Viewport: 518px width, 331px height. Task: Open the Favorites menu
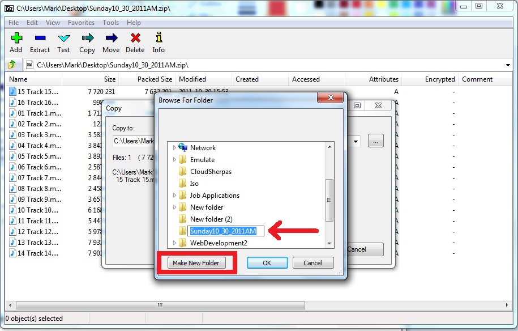point(81,23)
